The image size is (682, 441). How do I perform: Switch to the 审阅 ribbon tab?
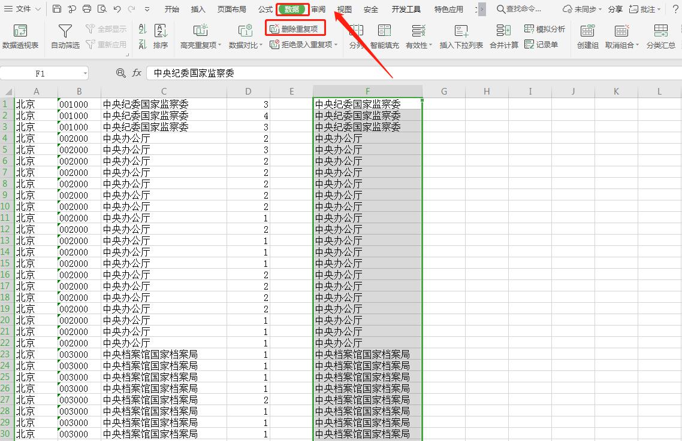(318, 9)
